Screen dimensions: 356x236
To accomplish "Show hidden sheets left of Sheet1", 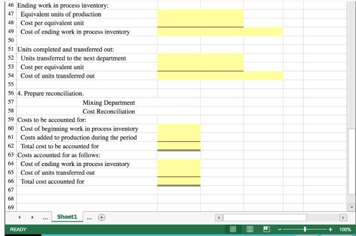I will click(45, 218).
